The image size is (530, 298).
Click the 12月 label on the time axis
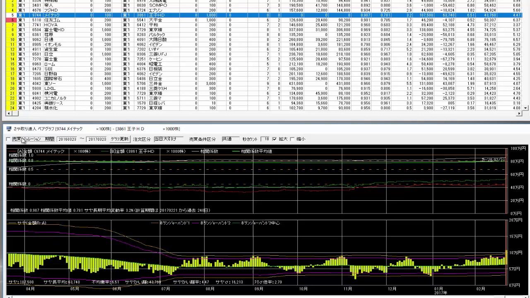[x=392, y=289]
